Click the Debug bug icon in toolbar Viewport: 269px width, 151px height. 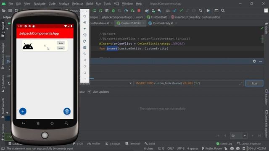click(113, 10)
